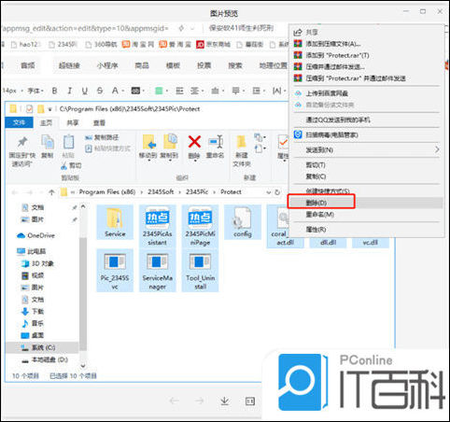Open OneDrive in the navigation pane
Viewport: 450px width, 422px height.
(35, 235)
